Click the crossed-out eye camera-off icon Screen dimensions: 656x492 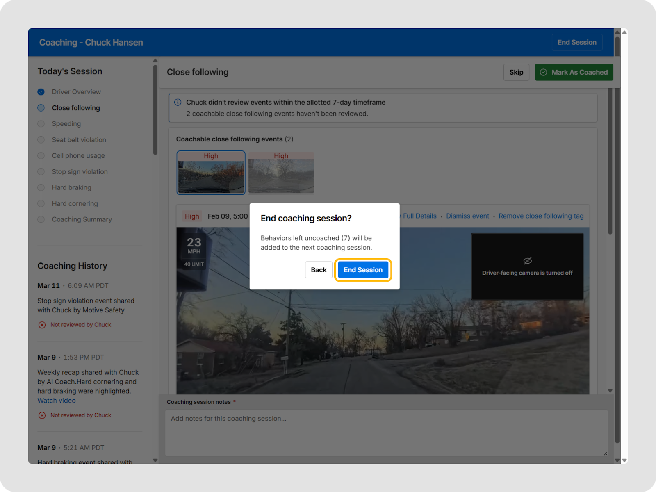pos(527,261)
